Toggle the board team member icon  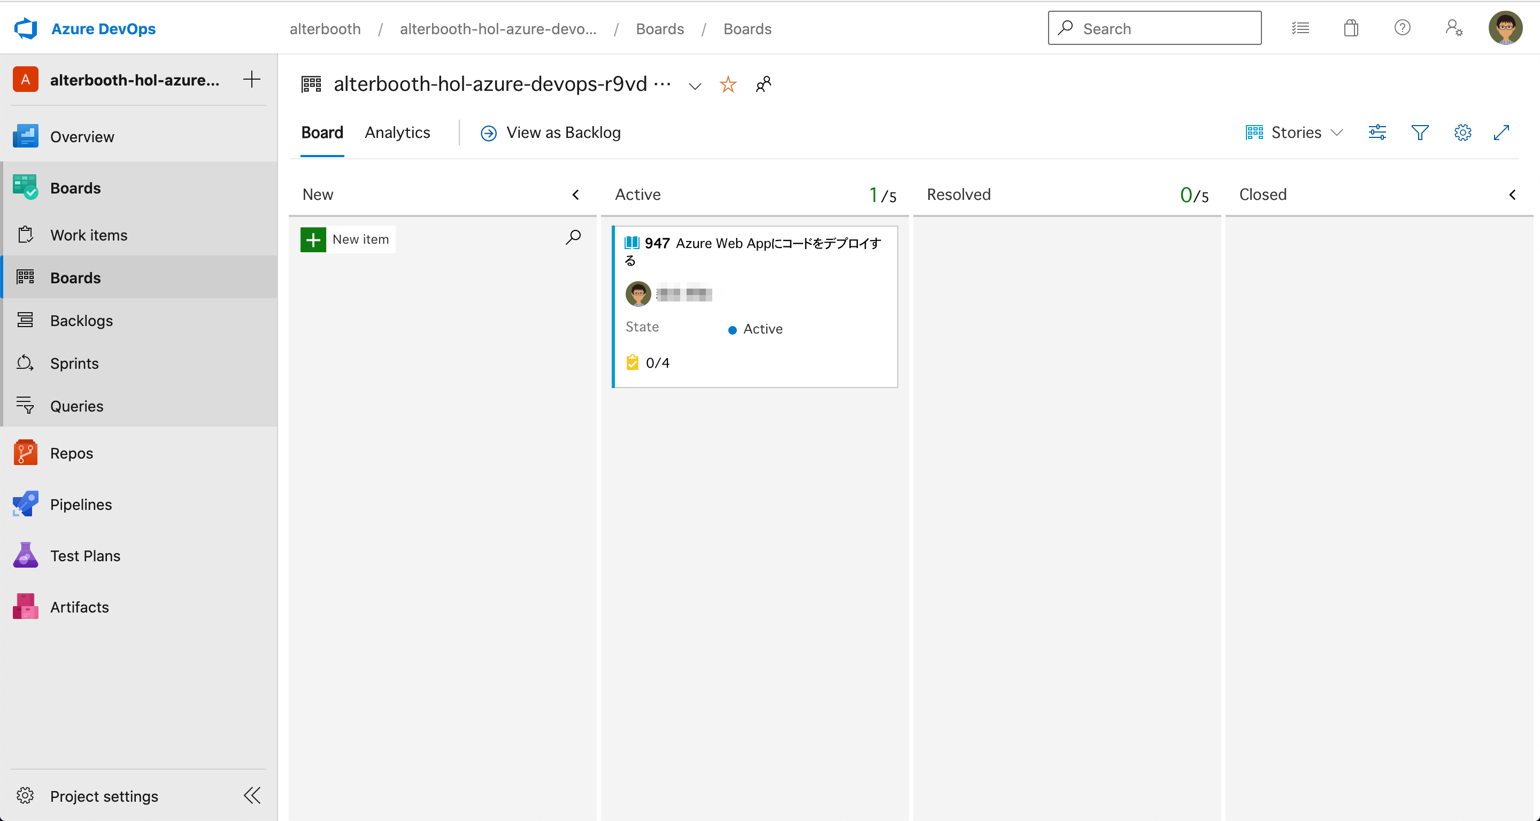click(x=764, y=84)
